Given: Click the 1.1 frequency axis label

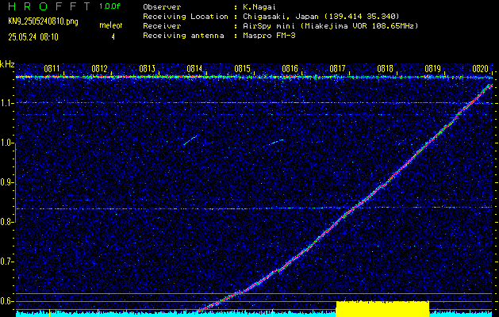Looking at the screenshot, I should 6,103.
